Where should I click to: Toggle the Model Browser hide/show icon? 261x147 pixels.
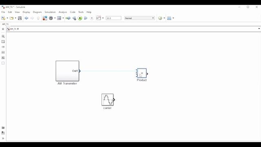[x=3, y=29]
